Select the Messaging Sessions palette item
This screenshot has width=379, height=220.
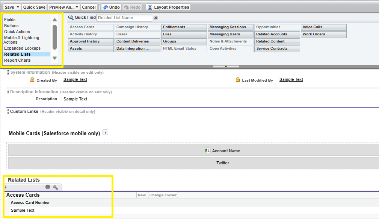[231, 27]
